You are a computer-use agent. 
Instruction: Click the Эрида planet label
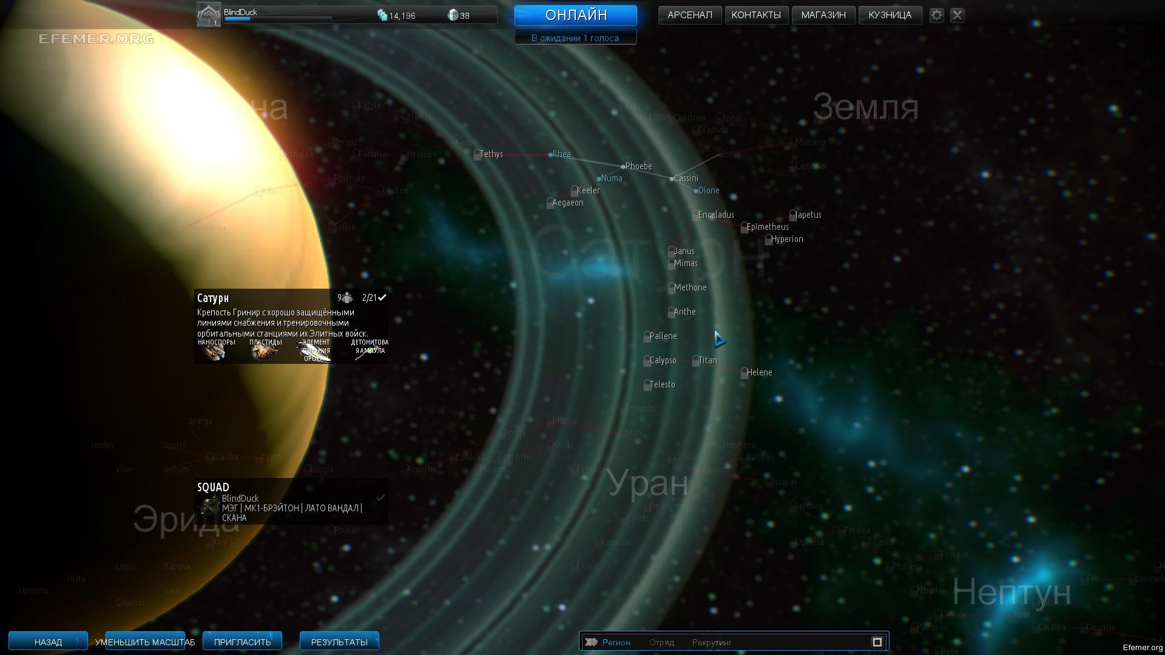(x=186, y=520)
